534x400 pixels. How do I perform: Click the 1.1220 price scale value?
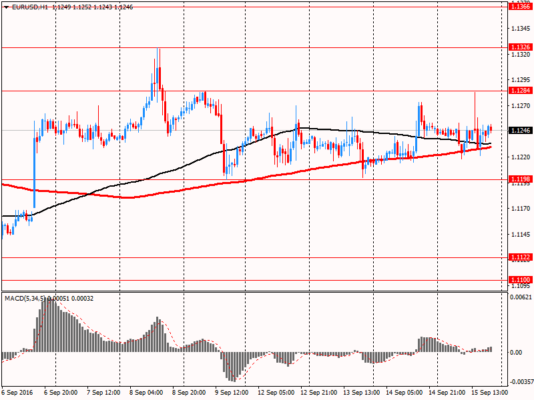coord(521,157)
